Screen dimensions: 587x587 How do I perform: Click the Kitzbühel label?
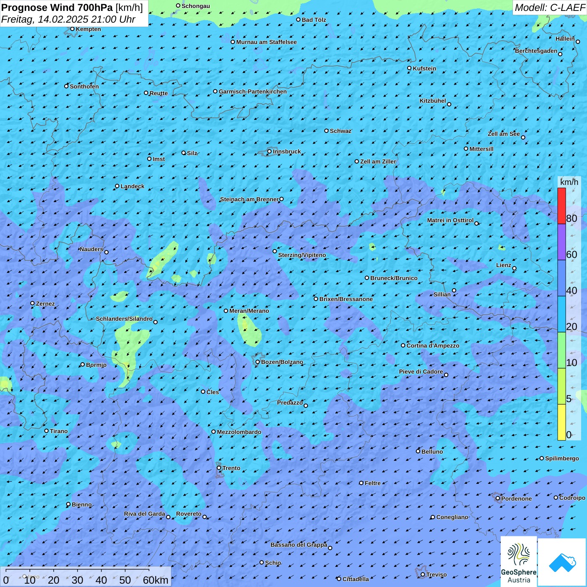tap(433, 101)
